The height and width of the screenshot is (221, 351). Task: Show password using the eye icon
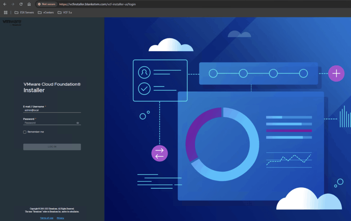coord(78,123)
